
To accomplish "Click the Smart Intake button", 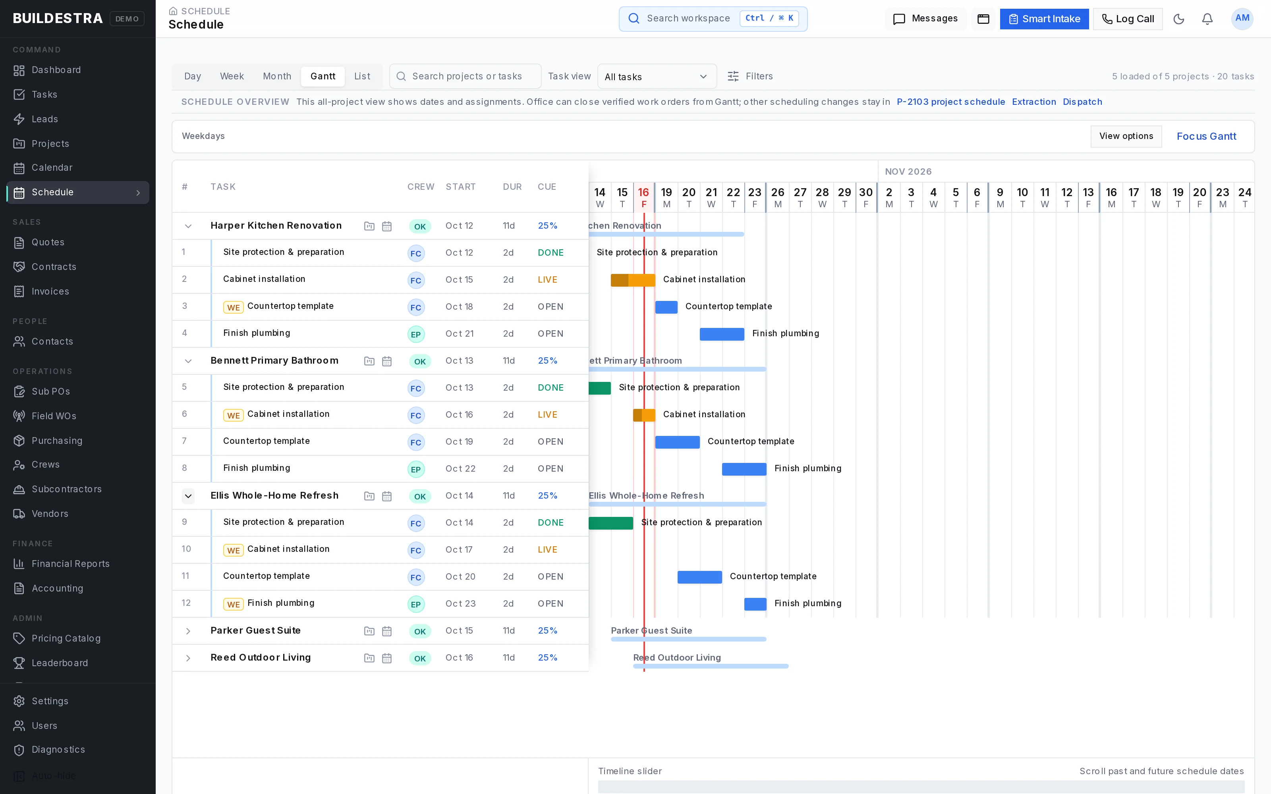I will 1044,19.
